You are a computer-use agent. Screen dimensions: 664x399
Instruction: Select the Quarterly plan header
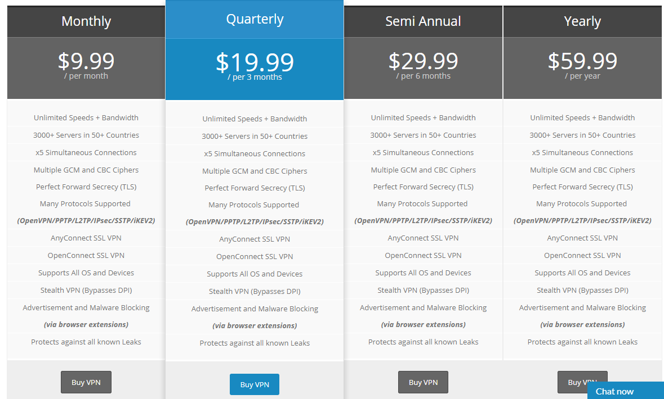[255, 20]
